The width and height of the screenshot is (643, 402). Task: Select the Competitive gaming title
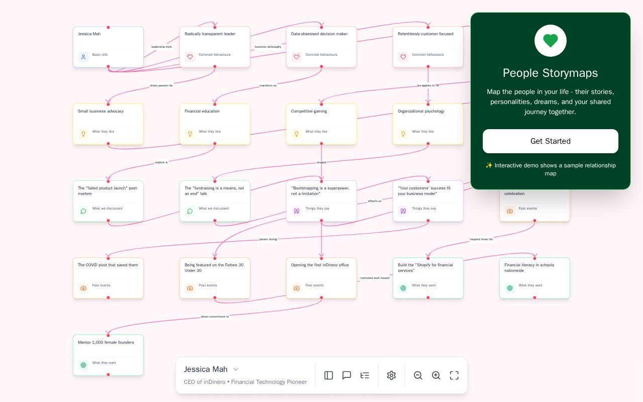(x=309, y=111)
